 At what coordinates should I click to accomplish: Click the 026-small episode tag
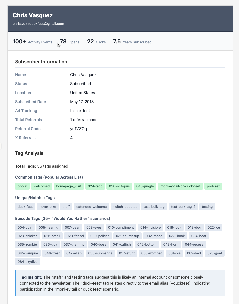pos(52,236)
